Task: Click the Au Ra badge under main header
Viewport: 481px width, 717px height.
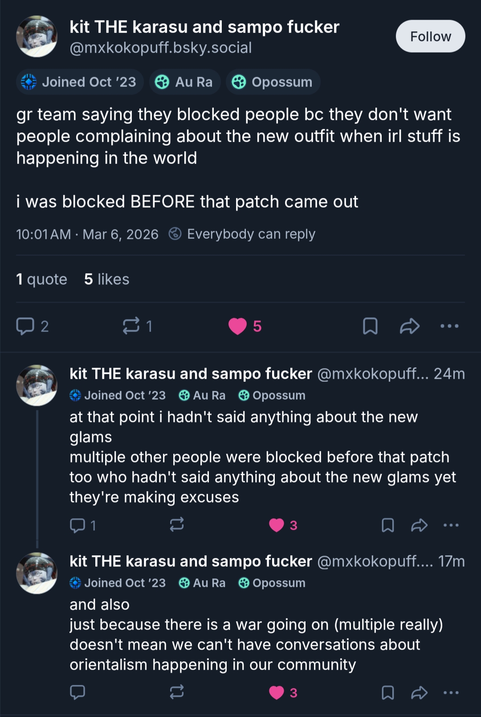Action: tap(184, 82)
